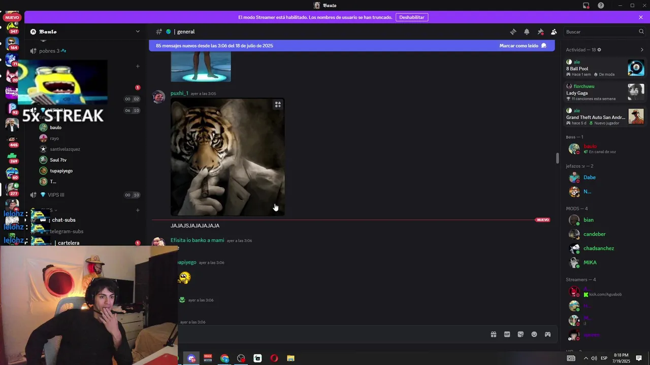Open Grand Theft Auto San Andreas activity
Image resolution: width=650 pixels, height=365 pixels.
[604, 117]
